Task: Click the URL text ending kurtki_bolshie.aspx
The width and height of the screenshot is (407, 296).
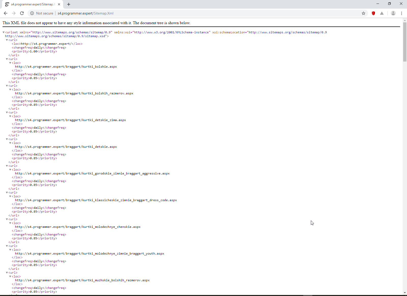Action: [66, 67]
